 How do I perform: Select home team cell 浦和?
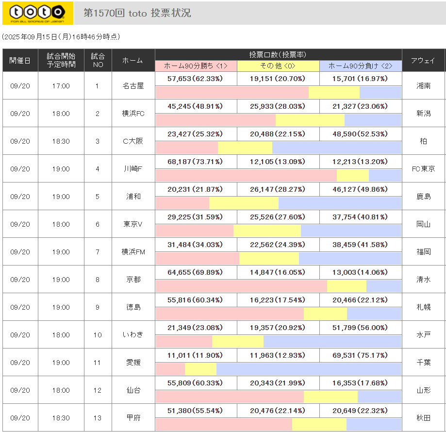(133, 197)
